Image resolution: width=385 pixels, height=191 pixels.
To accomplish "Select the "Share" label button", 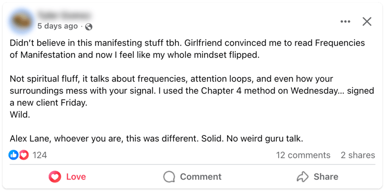I will click(x=326, y=177).
